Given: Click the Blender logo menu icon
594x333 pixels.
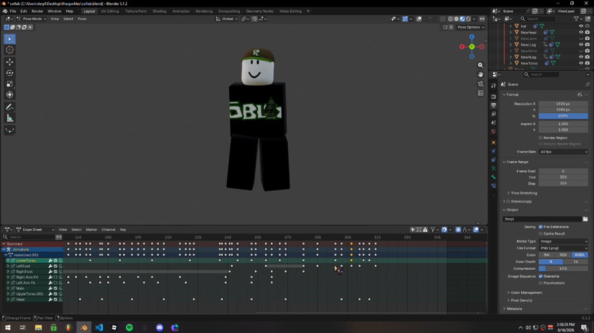Looking at the screenshot, I should [4, 11].
